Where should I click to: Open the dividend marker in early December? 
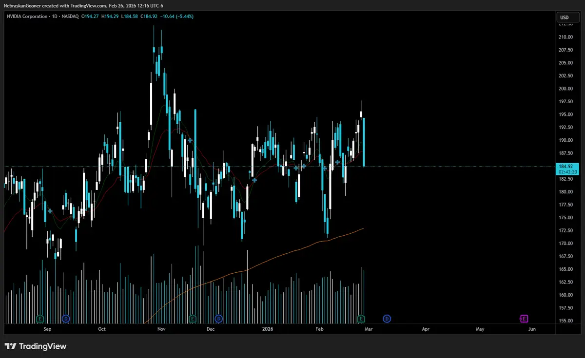tap(218, 319)
